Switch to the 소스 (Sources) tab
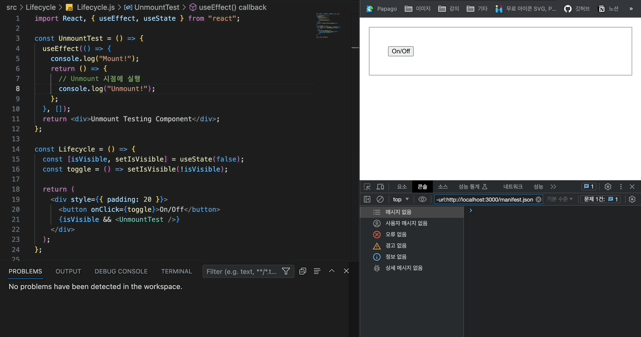This screenshot has width=641, height=337. coord(443,187)
